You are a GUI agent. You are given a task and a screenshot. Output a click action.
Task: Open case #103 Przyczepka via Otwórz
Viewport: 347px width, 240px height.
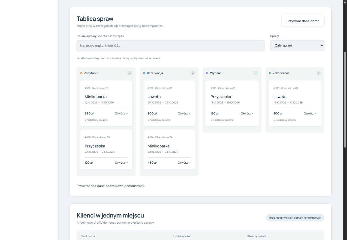pyautogui.click(x=247, y=113)
